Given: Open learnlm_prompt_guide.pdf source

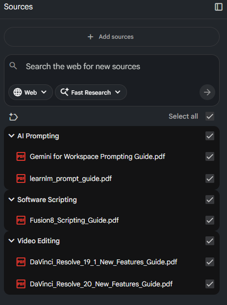Looking at the screenshot, I should 71,178.
